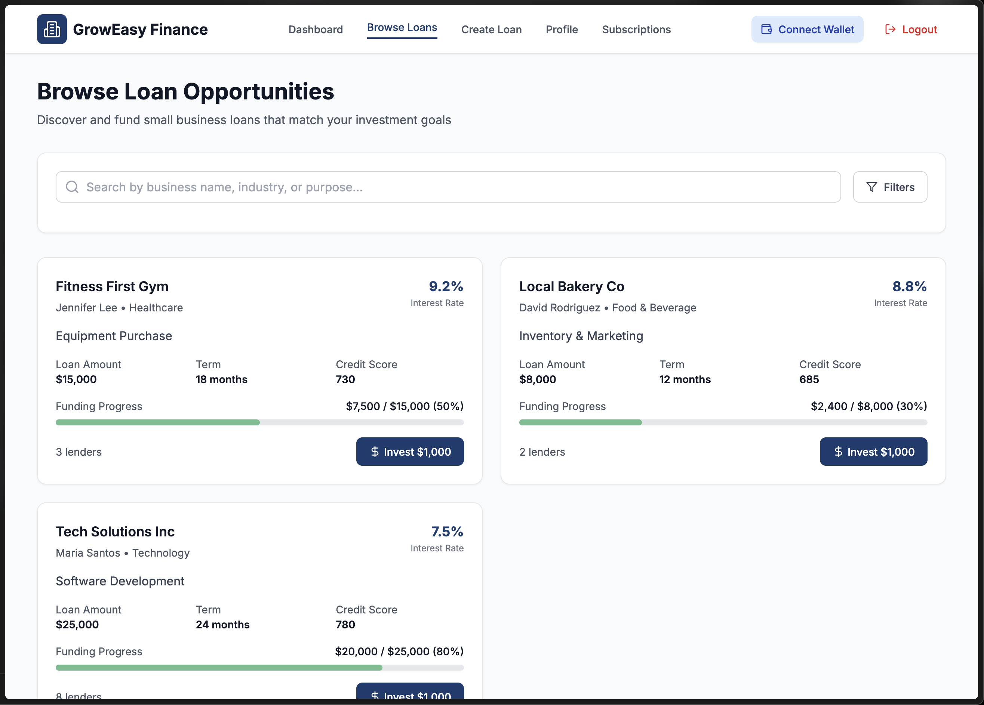
Task: Open the Subscriptions nav item
Action: point(636,30)
